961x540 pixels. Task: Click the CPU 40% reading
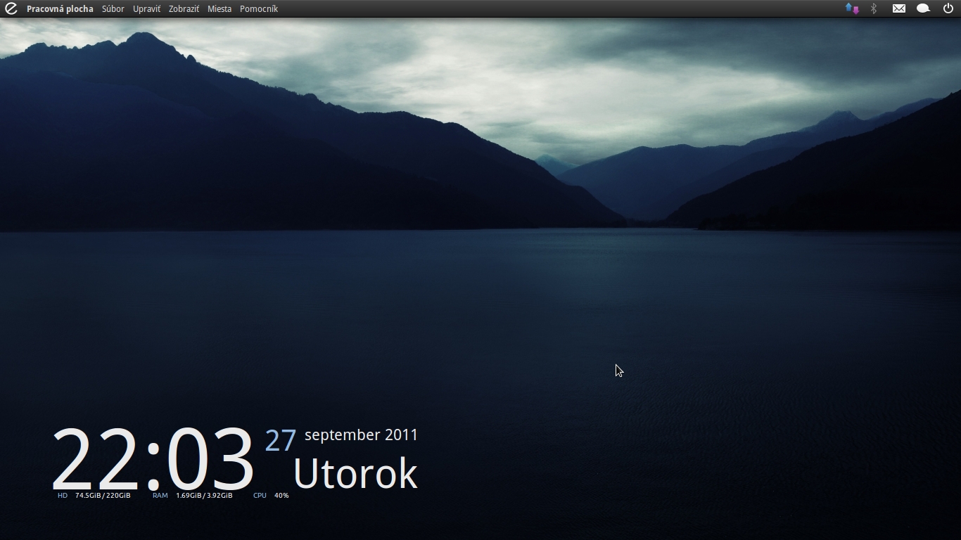click(x=271, y=496)
